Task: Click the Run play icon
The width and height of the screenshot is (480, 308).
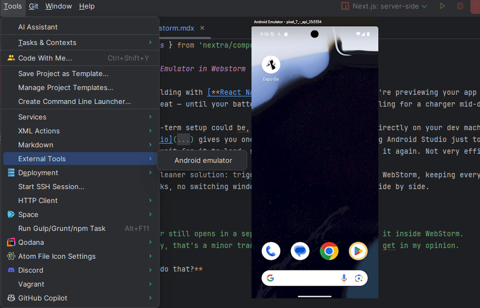Action: point(442,6)
